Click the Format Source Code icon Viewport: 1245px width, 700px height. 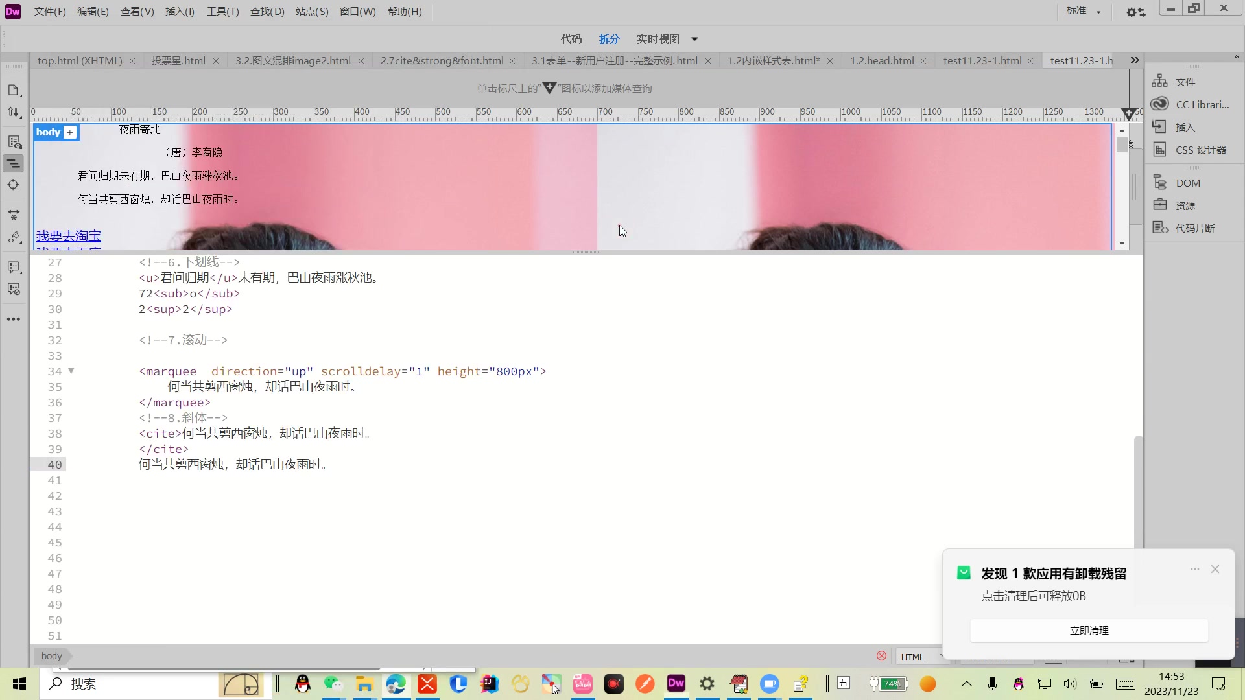14,238
